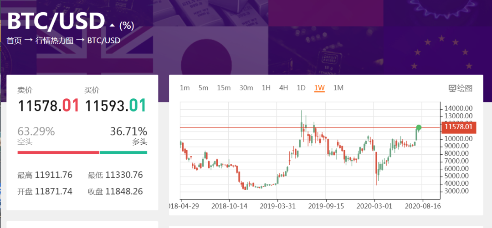Click the 卖价 sell price 11578.01
The width and height of the screenshot is (492, 228).
[x=48, y=106]
